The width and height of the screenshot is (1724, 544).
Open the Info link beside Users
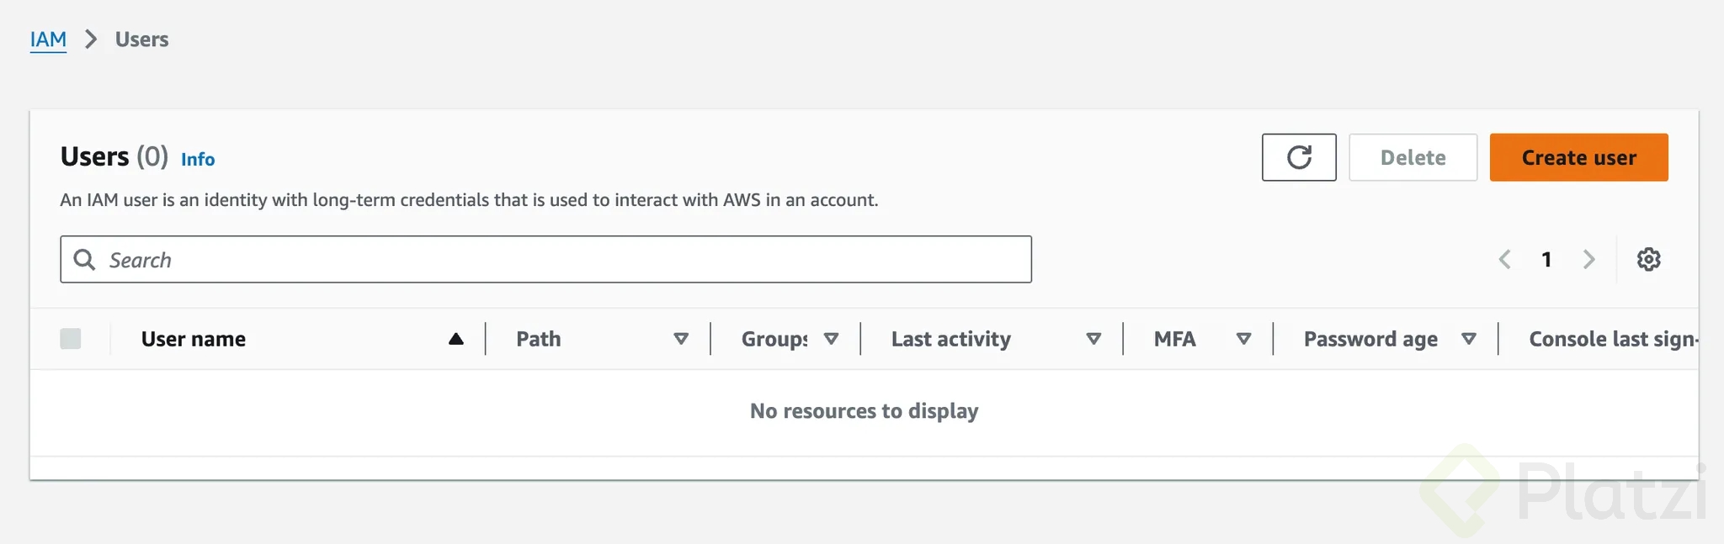[x=198, y=160]
